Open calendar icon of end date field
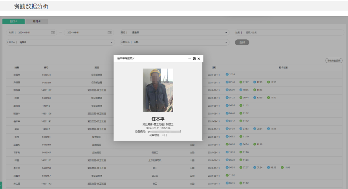This screenshot has height=189, width=348. pos(109,32)
